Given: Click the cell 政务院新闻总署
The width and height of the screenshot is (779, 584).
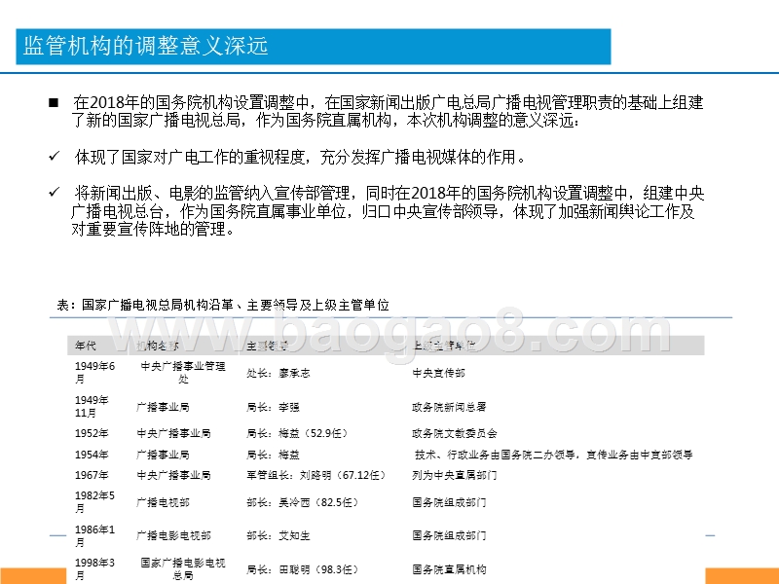Looking at the screenshot, I should [x=449, y=407].
